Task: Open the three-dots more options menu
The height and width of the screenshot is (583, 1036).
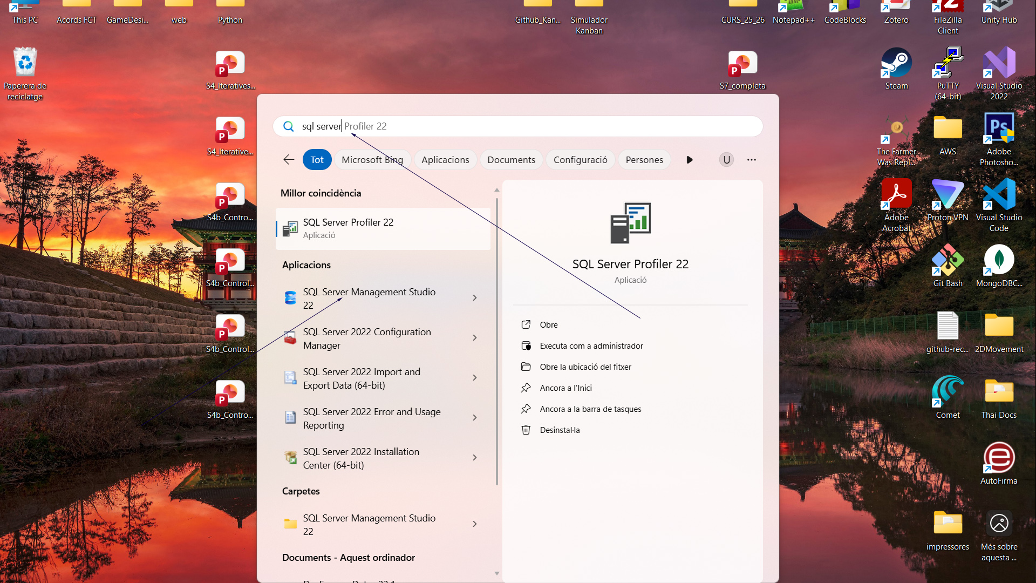Action: (x=751, y=160)
